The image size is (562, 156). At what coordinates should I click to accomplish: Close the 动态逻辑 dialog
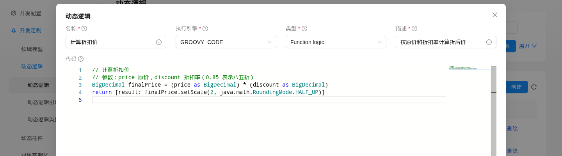point(495,15)
